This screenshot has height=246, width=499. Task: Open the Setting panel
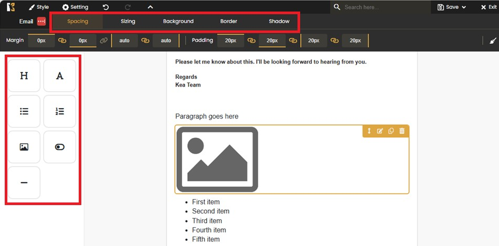click(75, 7)
